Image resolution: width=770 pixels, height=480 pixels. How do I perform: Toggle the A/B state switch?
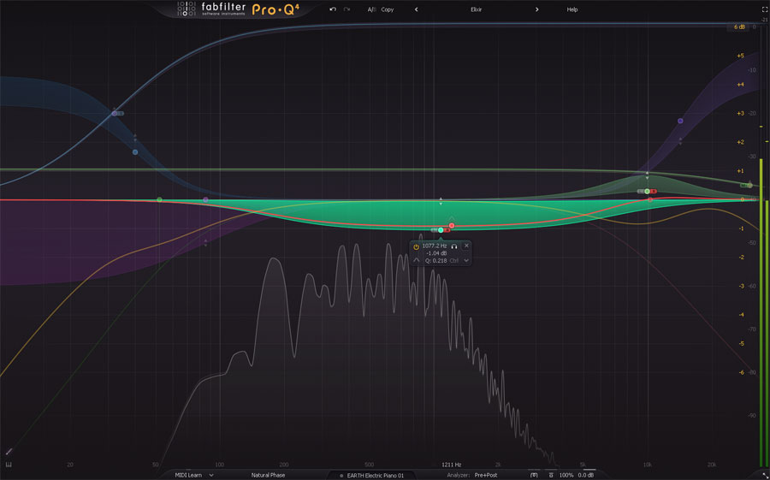tap(371, 9)
